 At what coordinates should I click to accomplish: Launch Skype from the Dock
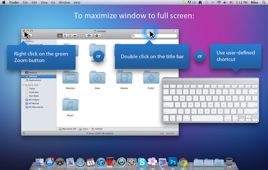click(142, 162)
